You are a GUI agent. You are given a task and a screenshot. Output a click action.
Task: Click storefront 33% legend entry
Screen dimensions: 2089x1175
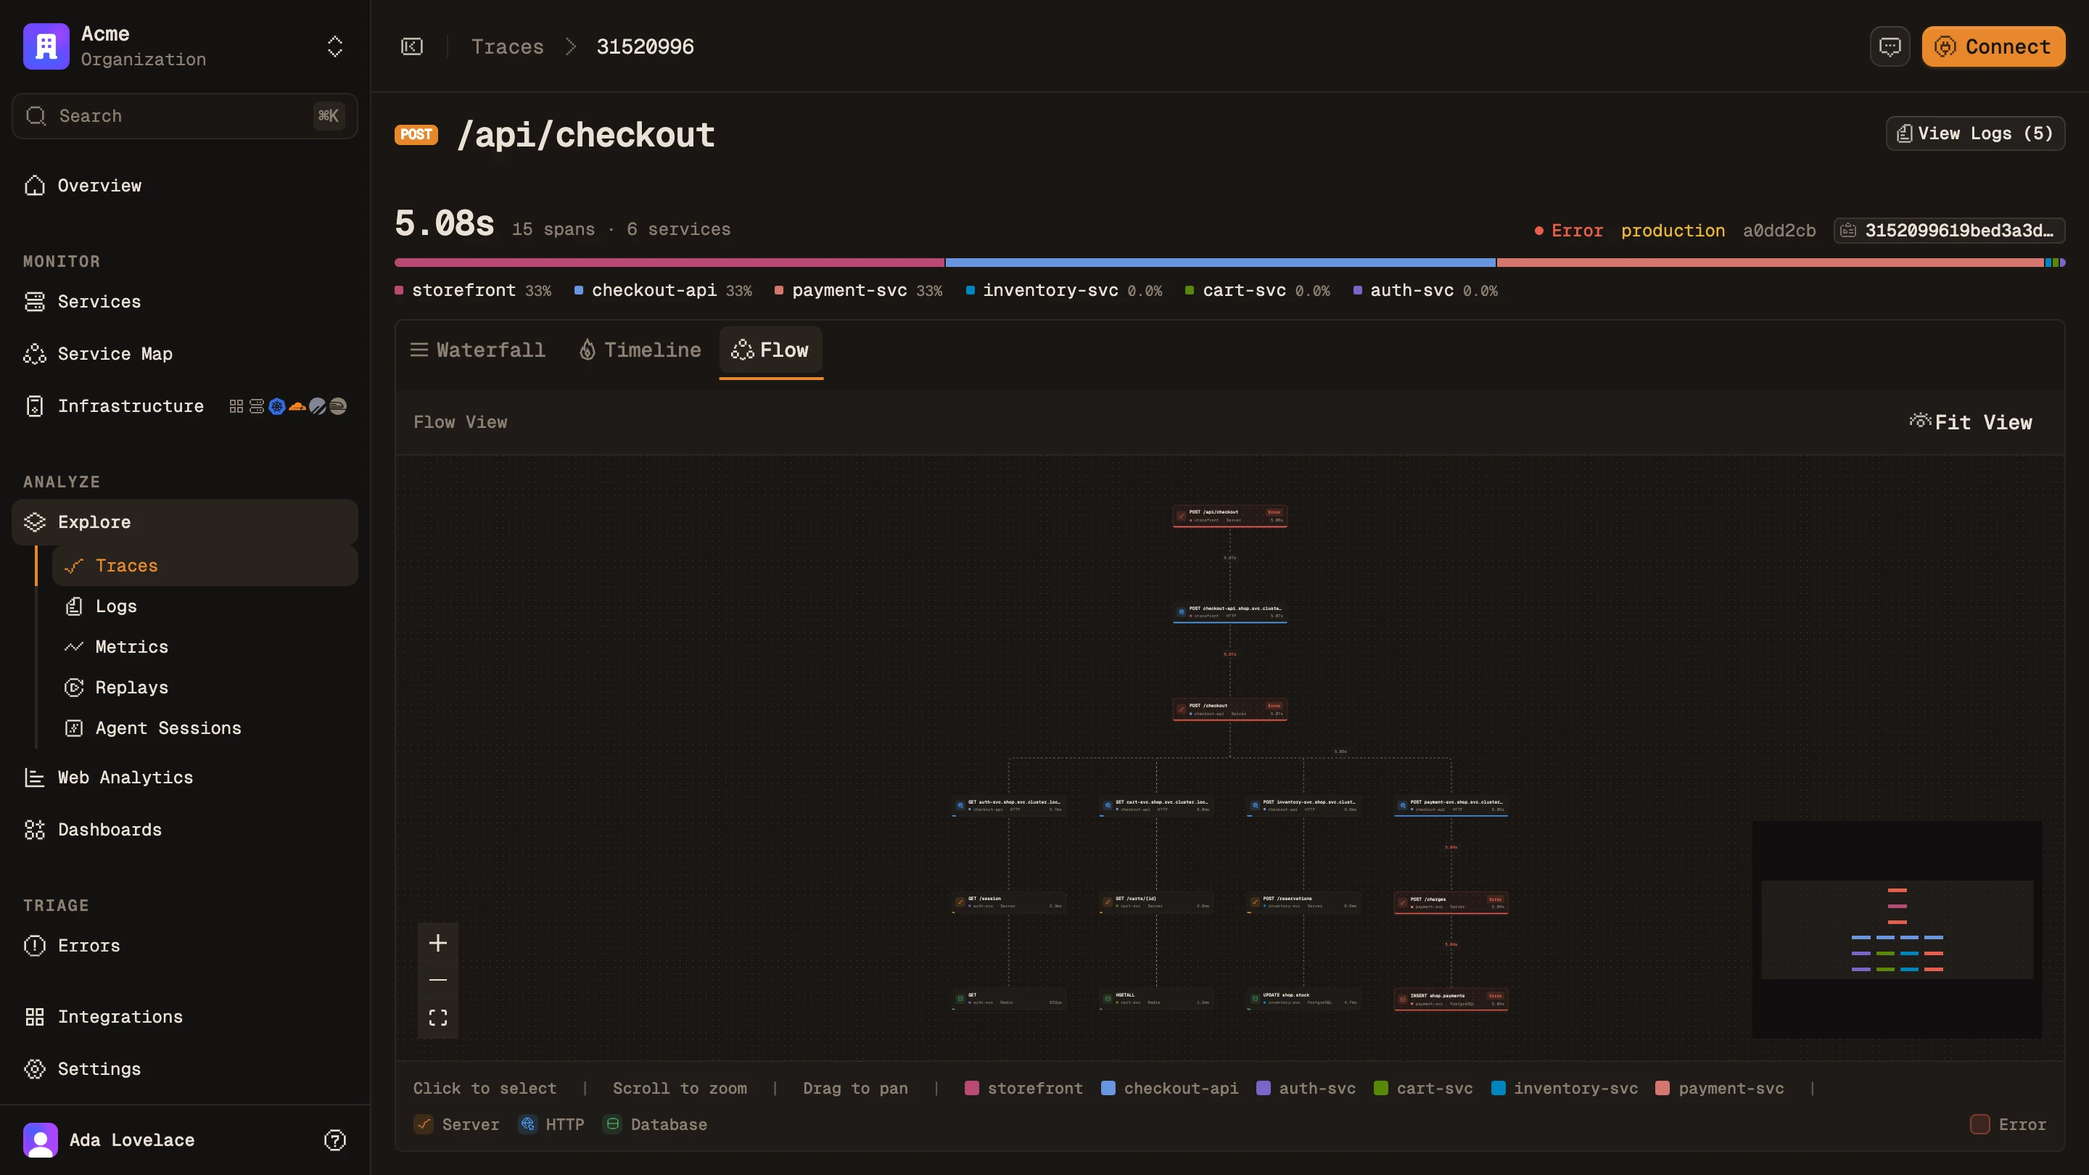(473, 290)
